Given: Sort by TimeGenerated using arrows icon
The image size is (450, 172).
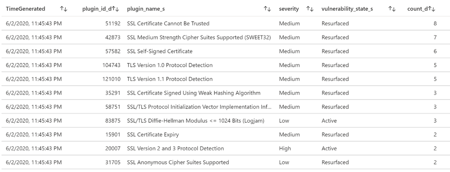Looking at the screenshot, I should tap(64, 9).
